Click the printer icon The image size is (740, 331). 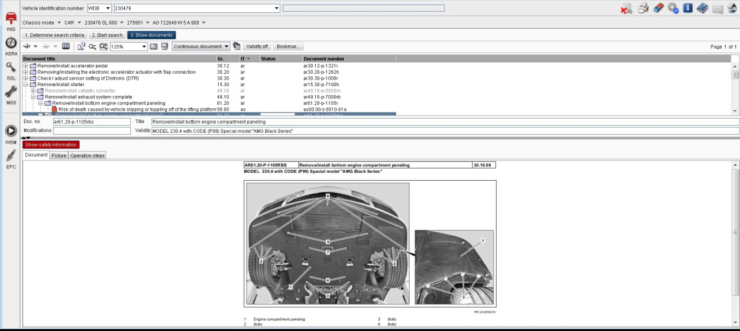point(643,8)
